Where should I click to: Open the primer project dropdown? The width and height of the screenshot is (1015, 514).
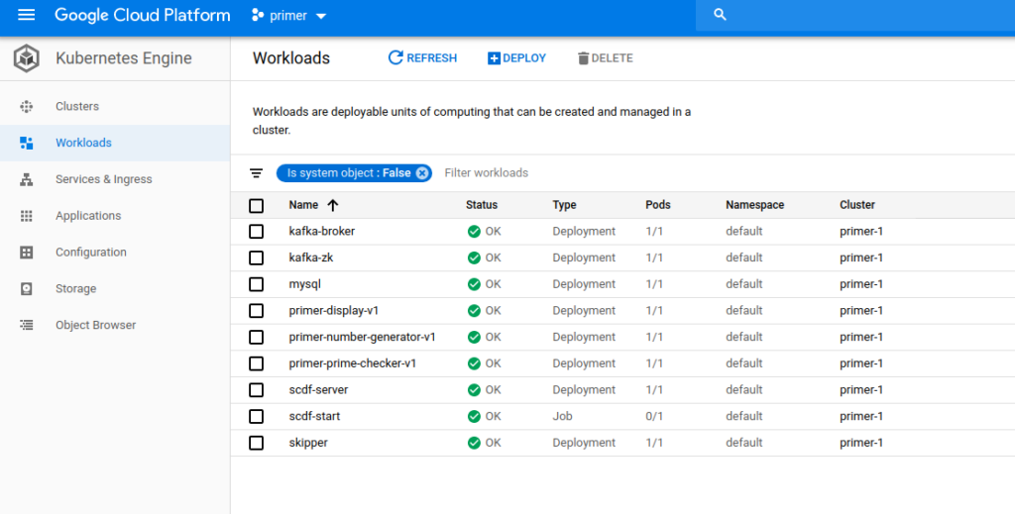(289, 16)
